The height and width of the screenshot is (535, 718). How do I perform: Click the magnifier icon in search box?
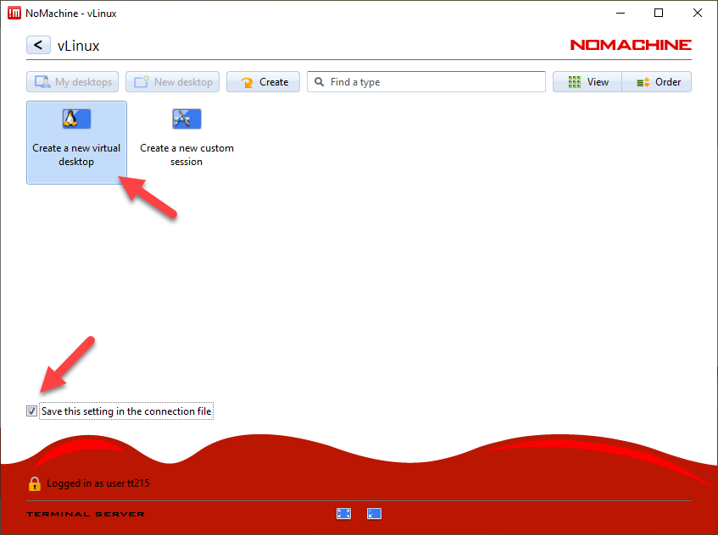tap(320, 82)
